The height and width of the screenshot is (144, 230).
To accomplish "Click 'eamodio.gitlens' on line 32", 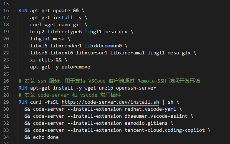I will click(146, 123).
